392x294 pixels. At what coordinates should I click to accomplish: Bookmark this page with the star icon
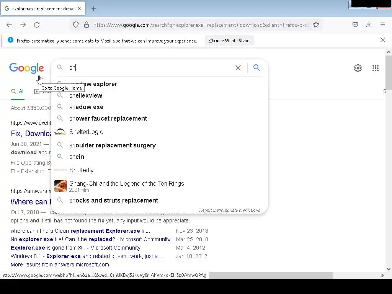pyautogui.click(x=316, y=25)
